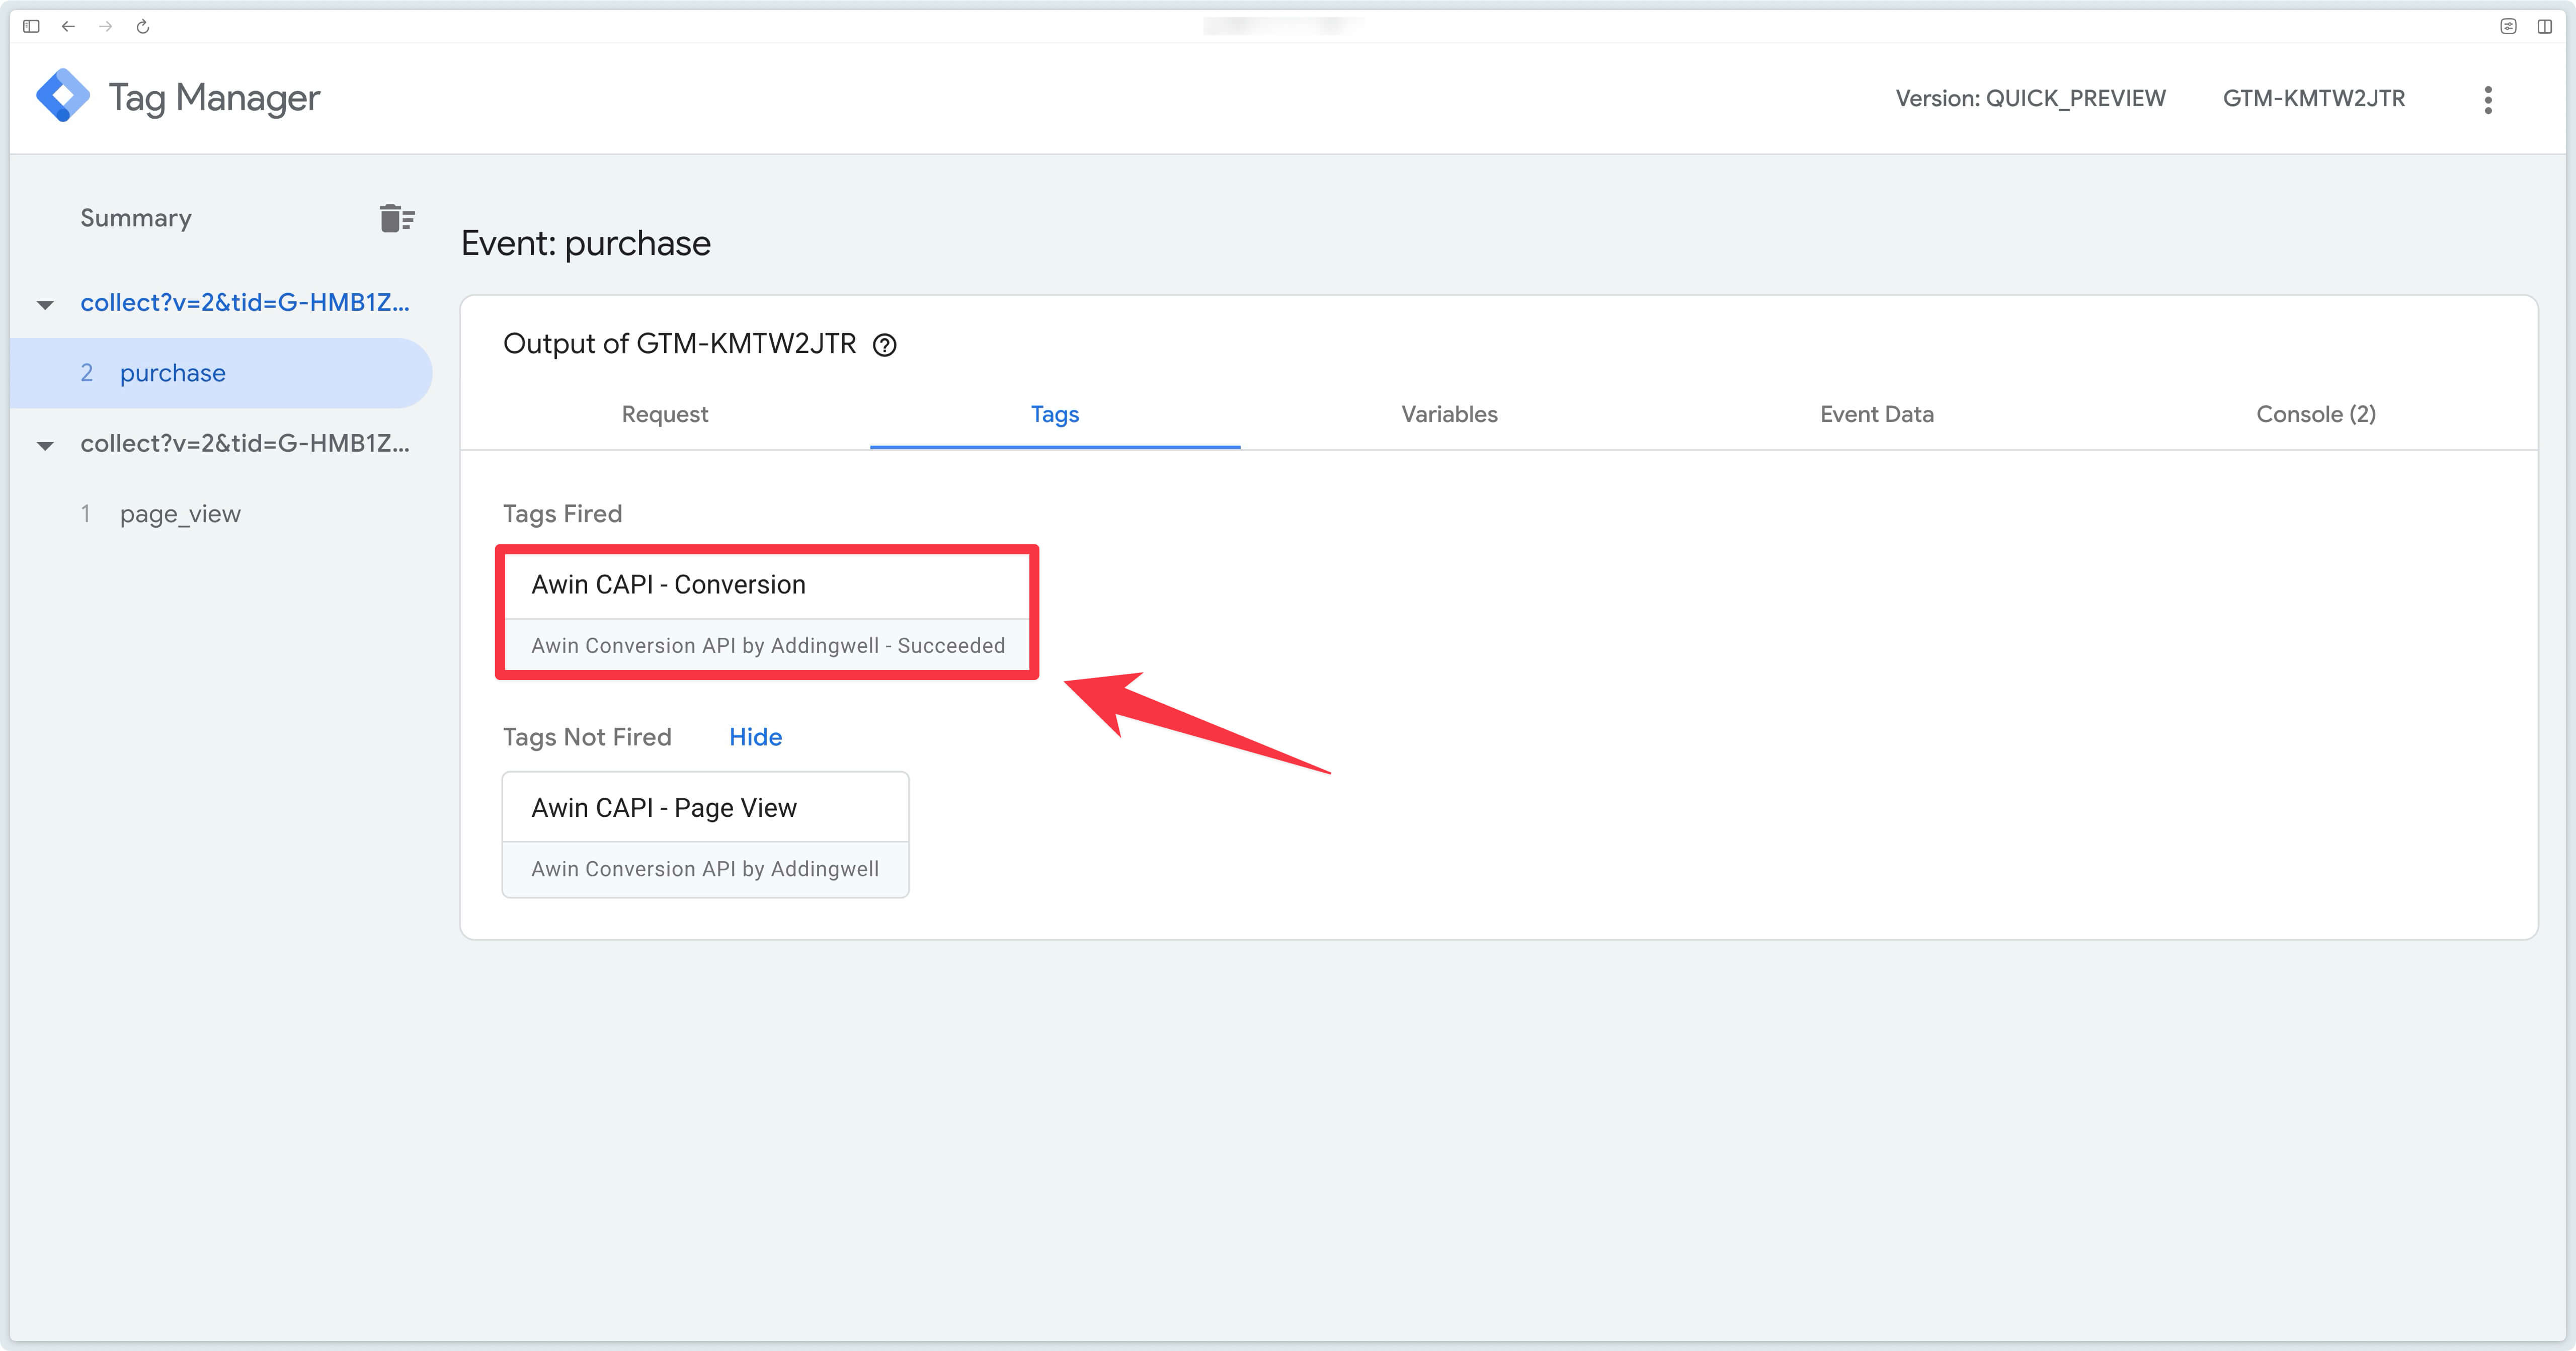This screenshot has width=2576, height=1351.
Task: Click the Summary heading in the sidebar
Action: pos(136,218)
